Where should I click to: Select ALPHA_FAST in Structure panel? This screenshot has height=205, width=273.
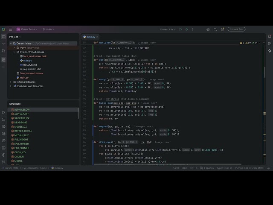pyautogui.click(x=21, y=114)
